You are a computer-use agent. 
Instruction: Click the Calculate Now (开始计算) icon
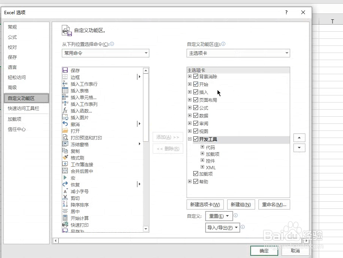65,218
